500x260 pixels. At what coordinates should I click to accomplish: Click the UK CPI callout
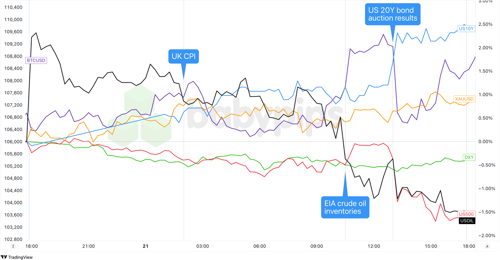tap(183, 56)
